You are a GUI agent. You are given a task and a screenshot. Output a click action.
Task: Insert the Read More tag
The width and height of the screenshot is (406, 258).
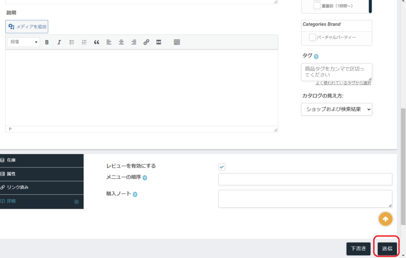point(159,42)
